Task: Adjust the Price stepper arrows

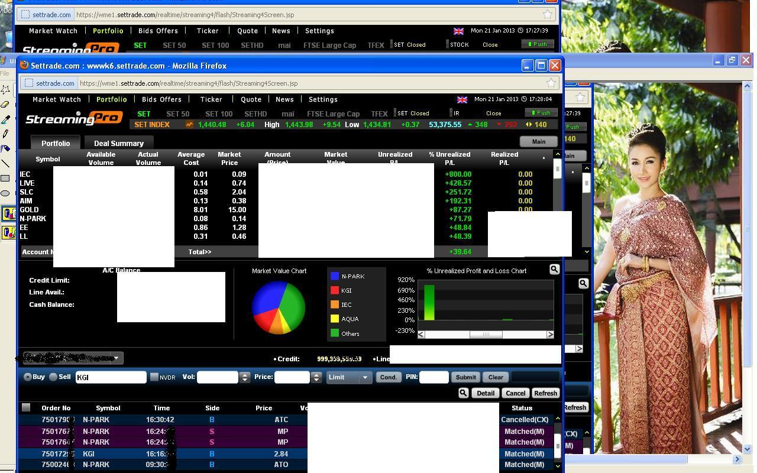Action: tap(316, 377)
